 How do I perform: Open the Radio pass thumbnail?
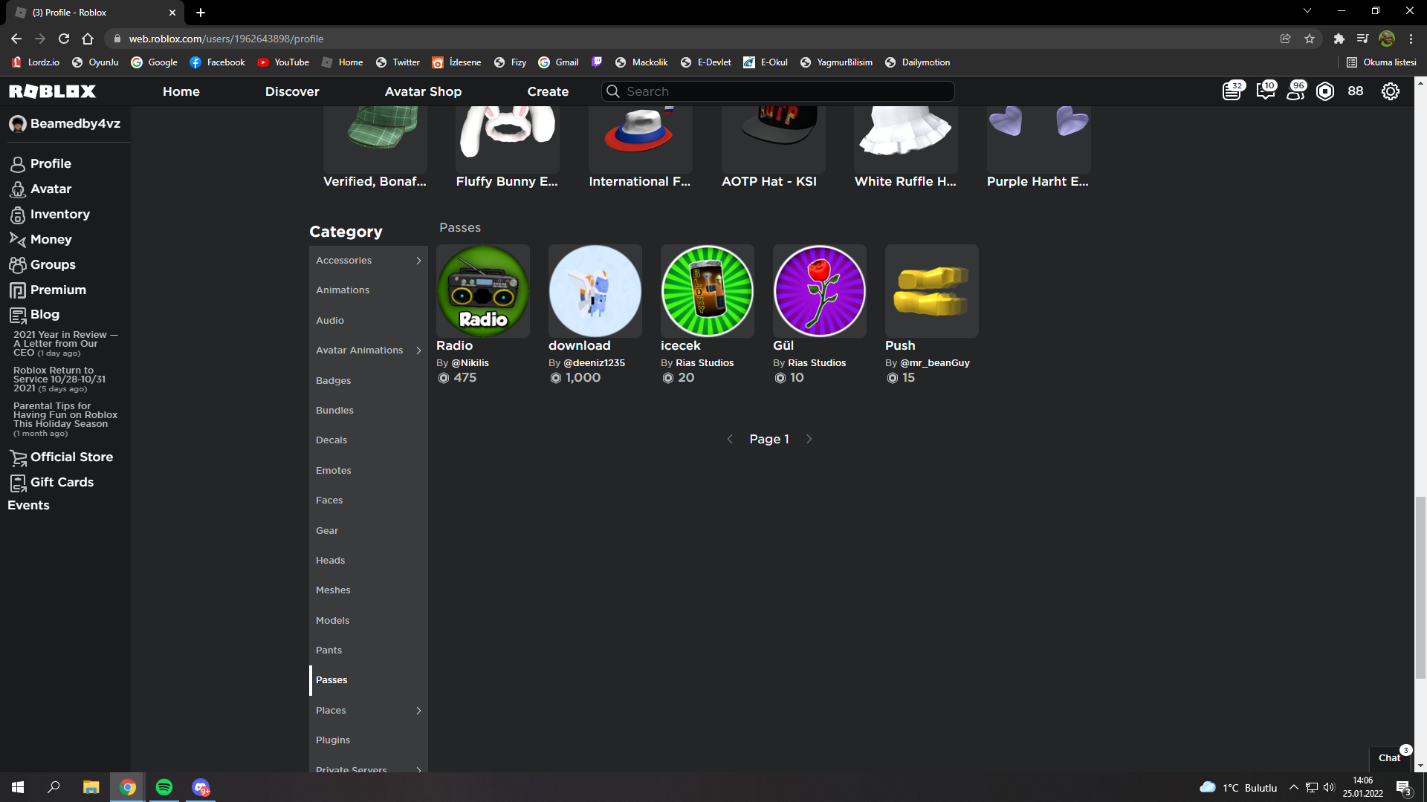pyautogui.click(x=483, y=291)
